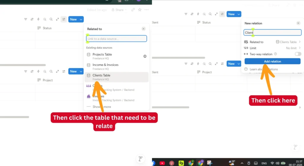Click New button above Project in Related to screenshot
This screenshot has width=304, height=166.
click(73, 71)
